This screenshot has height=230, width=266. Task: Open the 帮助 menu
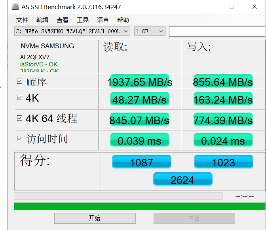click(x=123, y=20)
